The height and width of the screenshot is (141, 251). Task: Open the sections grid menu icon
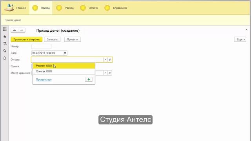5,29
